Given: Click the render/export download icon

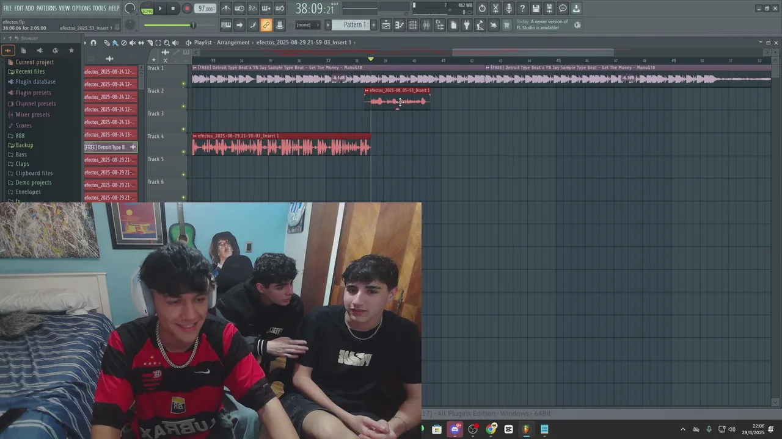Looking at the screenshot, I should [576, 9].
